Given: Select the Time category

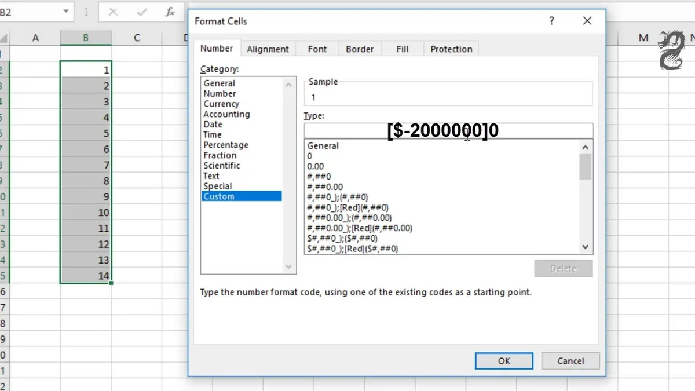Looking at the screenshot, I should coord(213,135).
